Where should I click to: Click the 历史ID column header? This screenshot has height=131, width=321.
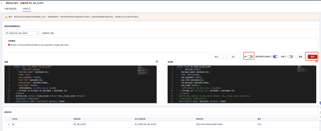[x=15, y=119]
